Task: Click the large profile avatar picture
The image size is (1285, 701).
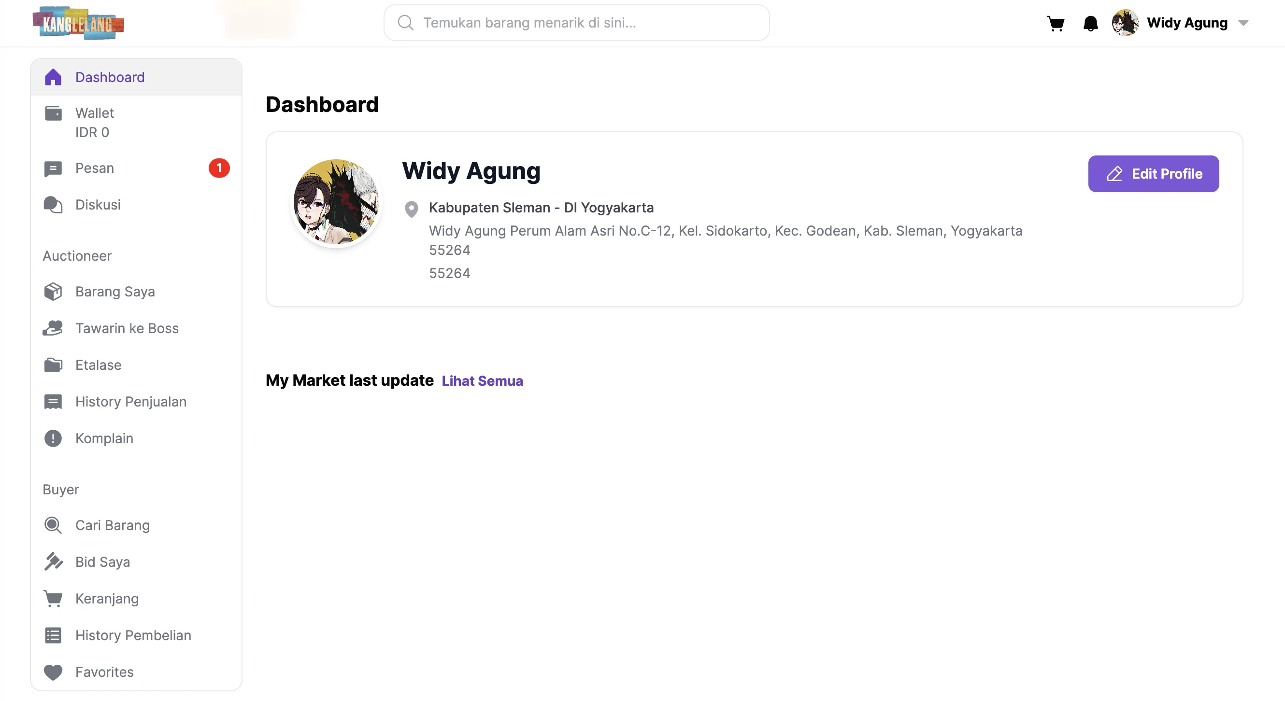Action: point(336,202)
